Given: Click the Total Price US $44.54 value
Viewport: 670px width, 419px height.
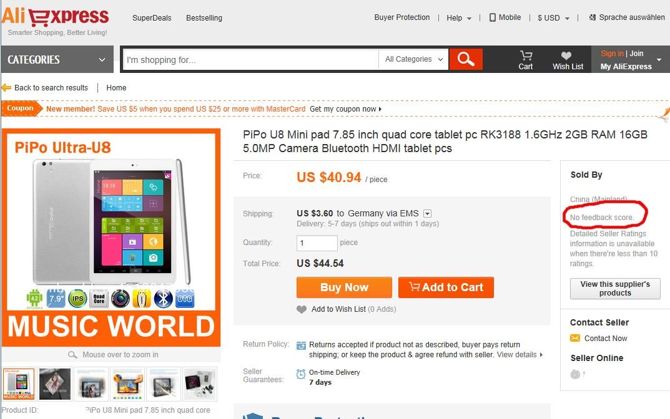Looking at the screenshot, I should (x=320, y=263).
